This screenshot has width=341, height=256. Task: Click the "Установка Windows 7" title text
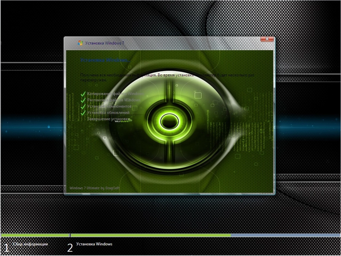pyautogui.click(x=105, y=43)
